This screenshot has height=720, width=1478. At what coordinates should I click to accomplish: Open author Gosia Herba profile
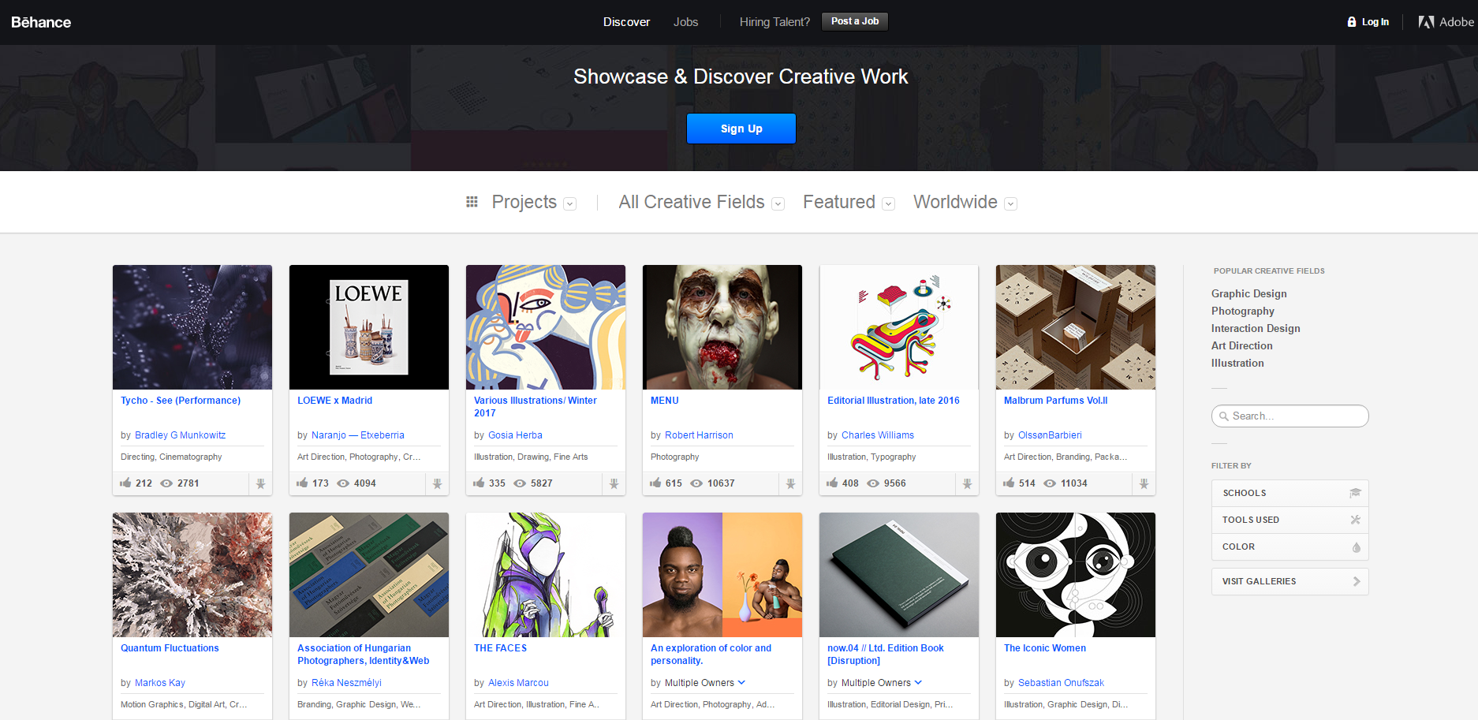tap(515, 435)
